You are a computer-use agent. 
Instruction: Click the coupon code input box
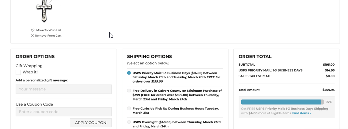[63, 112]
